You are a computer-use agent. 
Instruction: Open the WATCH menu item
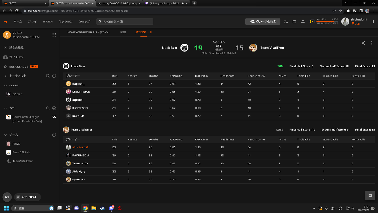[48, 21]
